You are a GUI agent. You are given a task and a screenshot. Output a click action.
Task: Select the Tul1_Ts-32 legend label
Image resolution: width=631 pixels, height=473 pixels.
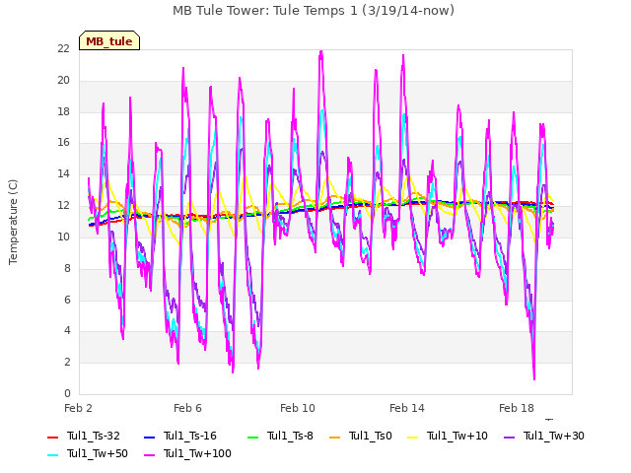coord(94,436)
